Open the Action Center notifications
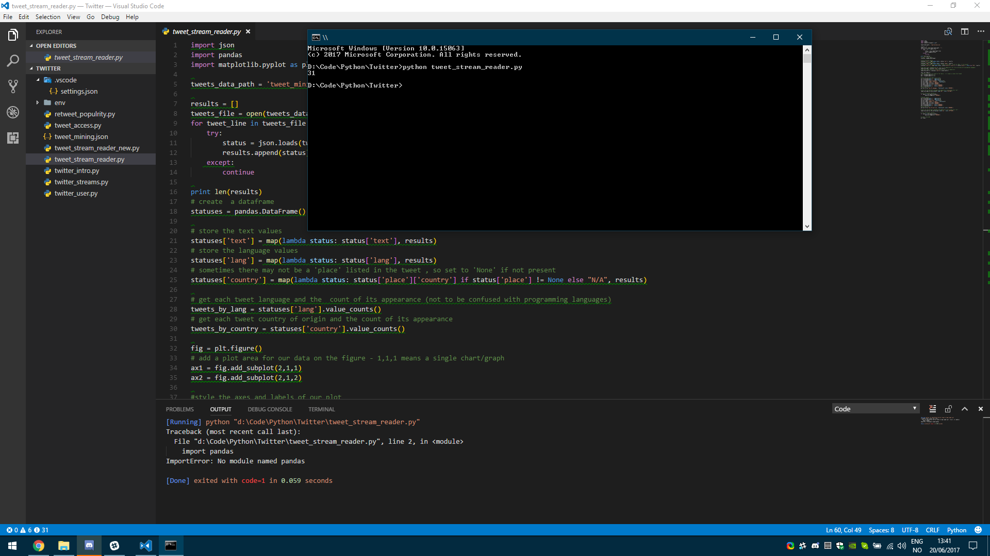The height and width of the screenshot is (556, 990). pos(973,546)
